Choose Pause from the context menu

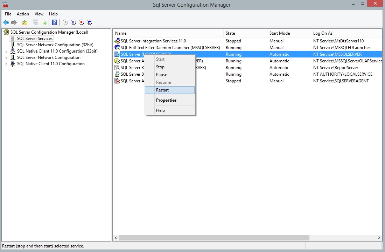coord(161,75)
